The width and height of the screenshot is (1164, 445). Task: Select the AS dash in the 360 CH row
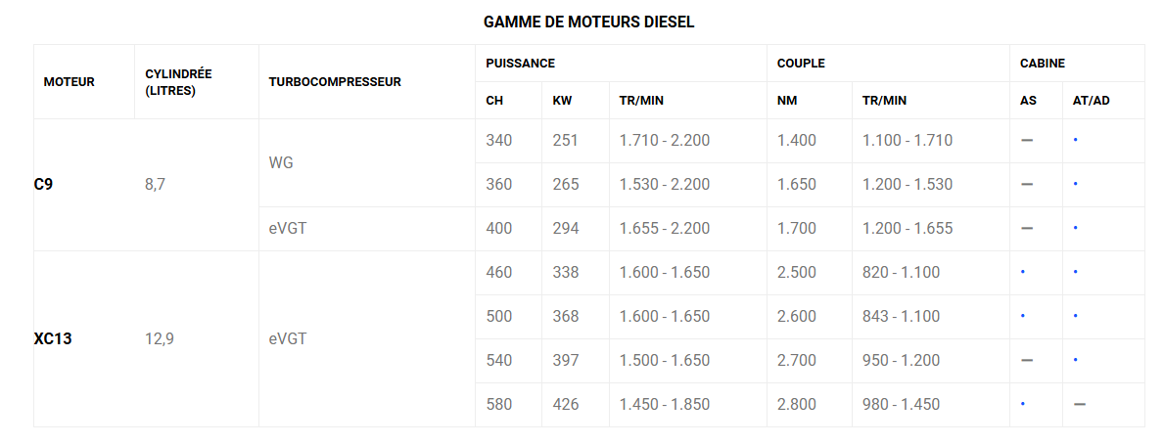pos(1027,185)
